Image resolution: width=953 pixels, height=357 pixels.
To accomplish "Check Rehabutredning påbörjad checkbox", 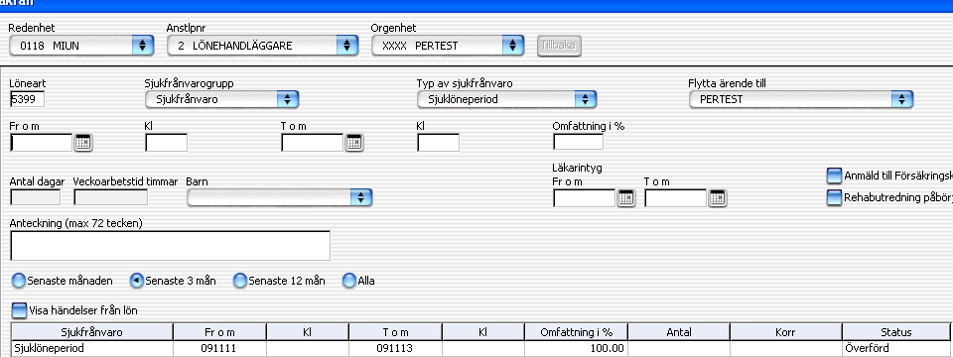I will tap(835, 198).
